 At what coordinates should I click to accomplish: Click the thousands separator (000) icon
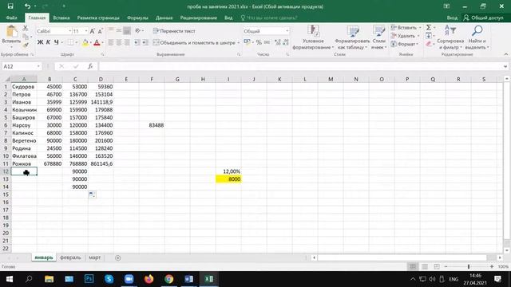pyautogui.click(x=267, y=42)
